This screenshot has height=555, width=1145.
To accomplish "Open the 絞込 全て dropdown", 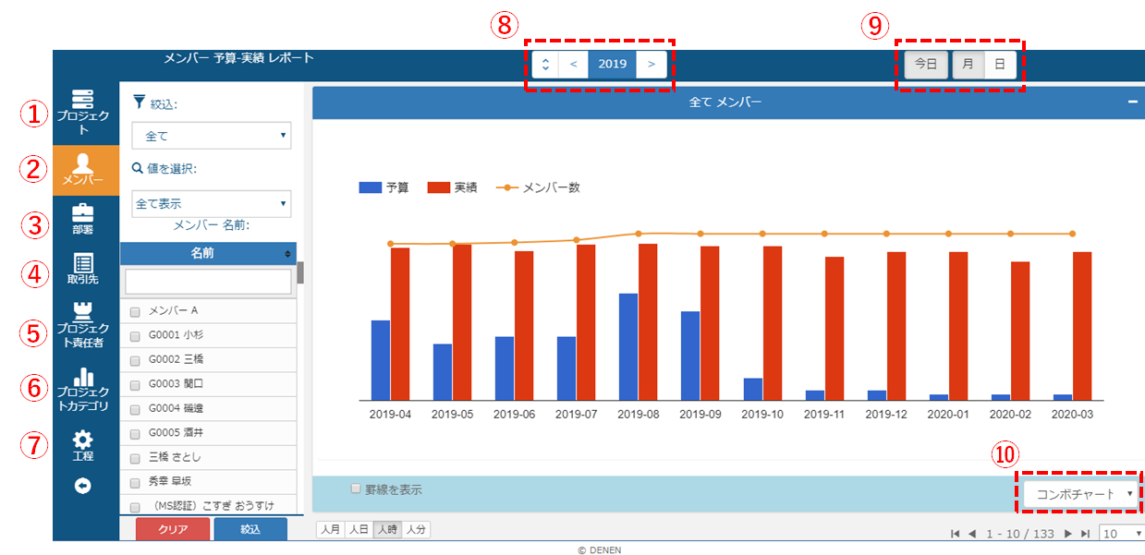I will click(x=212, y=136).
